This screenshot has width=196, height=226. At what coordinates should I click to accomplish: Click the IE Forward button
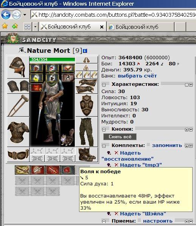[16, 15]
